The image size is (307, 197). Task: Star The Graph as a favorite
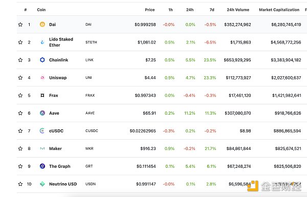(x=20, y=166)
